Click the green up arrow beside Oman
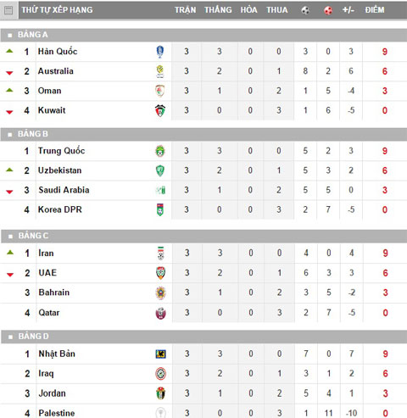407x418 pixels. [x=9, y=90]
